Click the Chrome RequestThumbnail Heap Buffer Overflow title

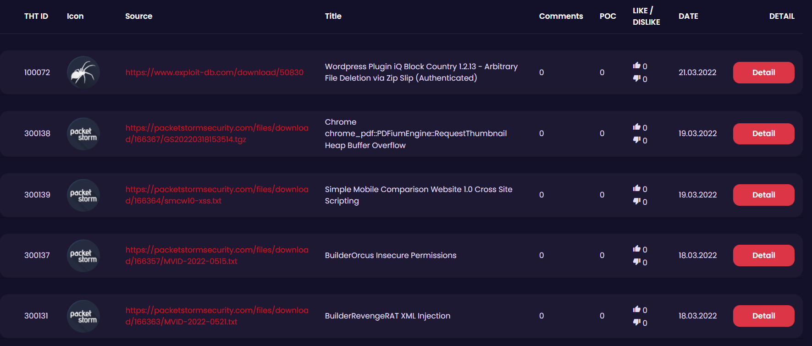[416, 134]
